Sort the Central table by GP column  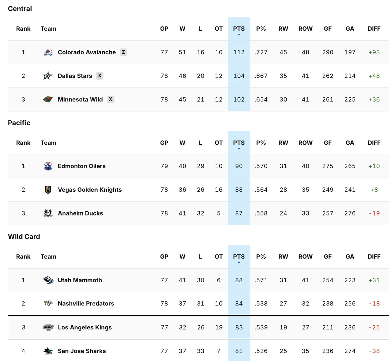pos(164,29)
